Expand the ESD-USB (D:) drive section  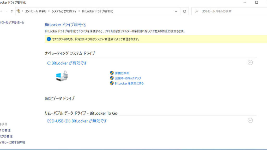click(250, 120)
